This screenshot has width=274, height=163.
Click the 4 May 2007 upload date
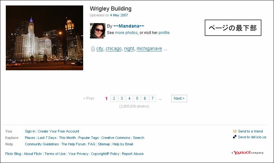[119, 15]
